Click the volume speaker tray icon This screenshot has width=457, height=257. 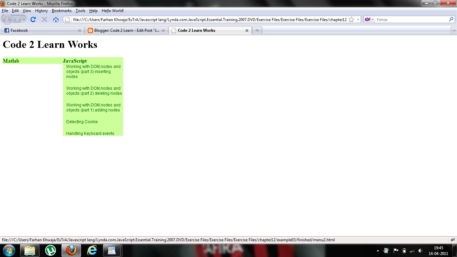tap(421, 251)
